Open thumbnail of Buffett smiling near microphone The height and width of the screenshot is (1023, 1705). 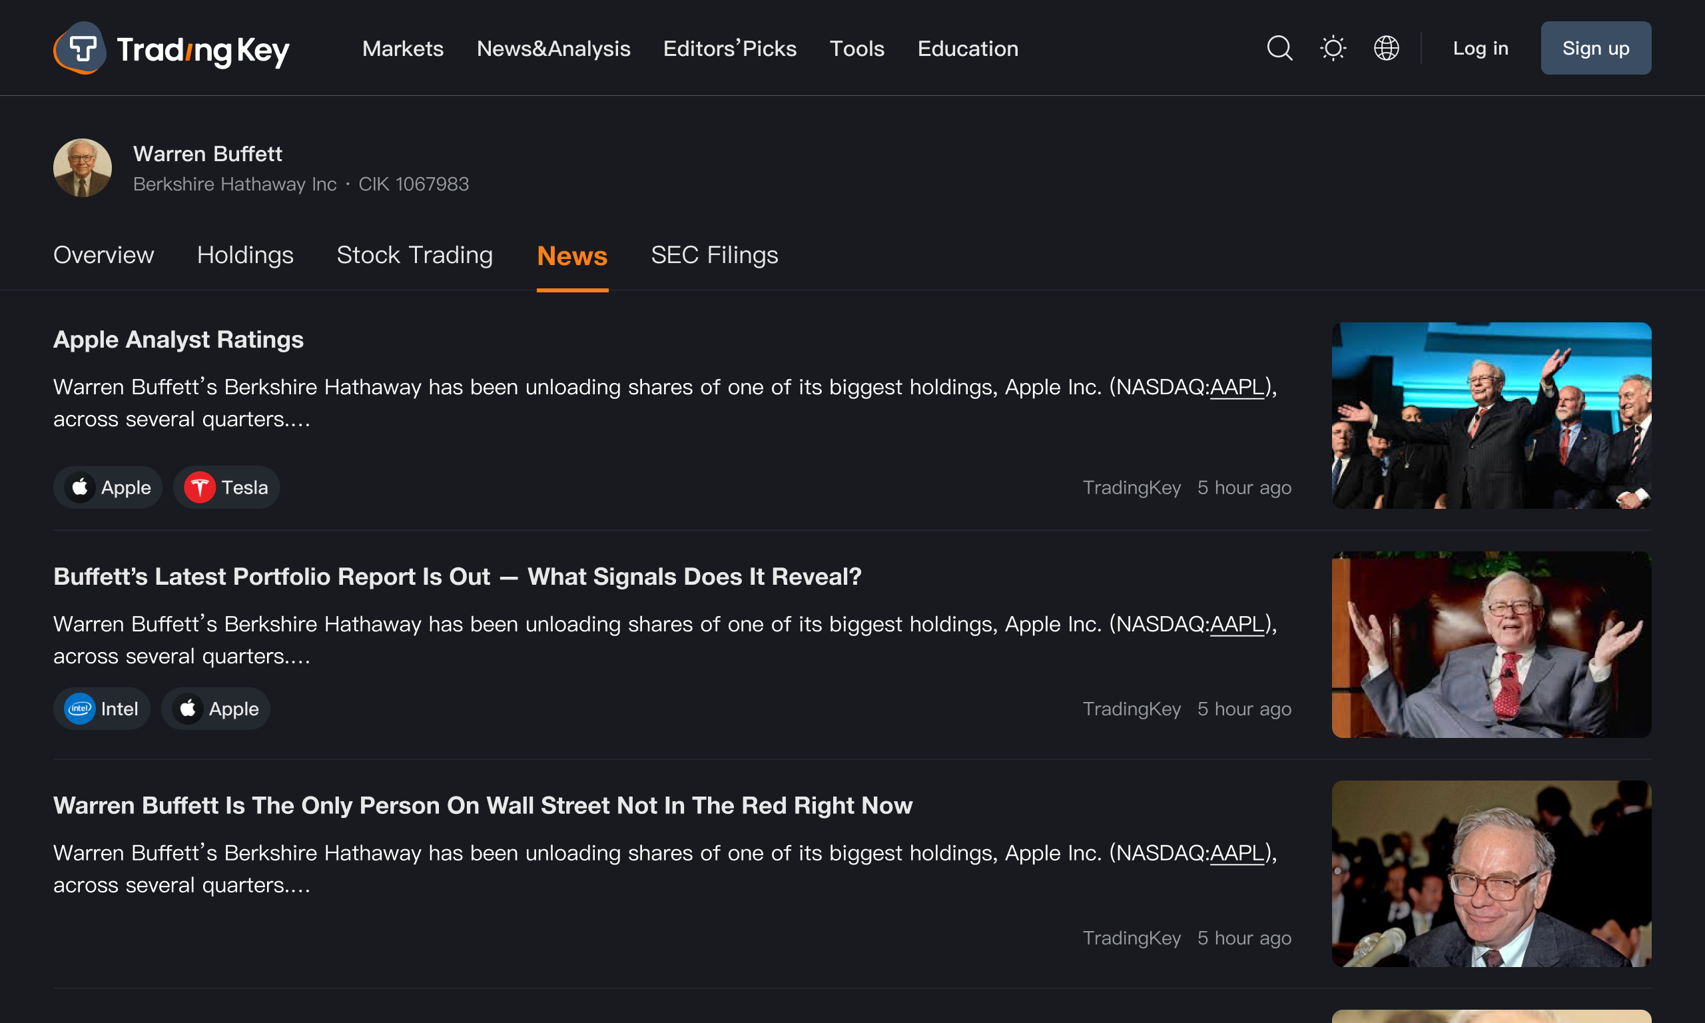(1491, 873)
